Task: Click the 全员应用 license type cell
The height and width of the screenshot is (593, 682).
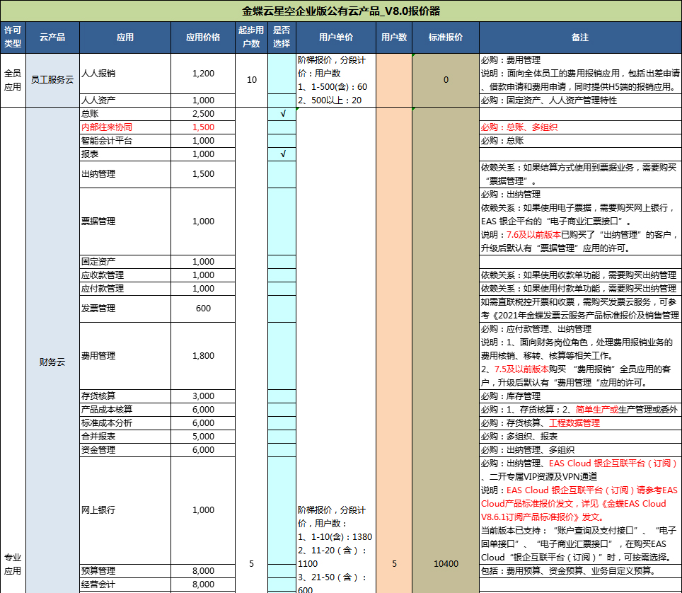Action: pos(13,80)
